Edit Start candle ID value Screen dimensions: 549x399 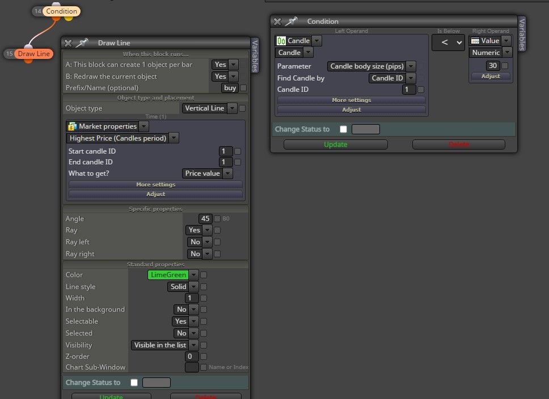(225, 151)
